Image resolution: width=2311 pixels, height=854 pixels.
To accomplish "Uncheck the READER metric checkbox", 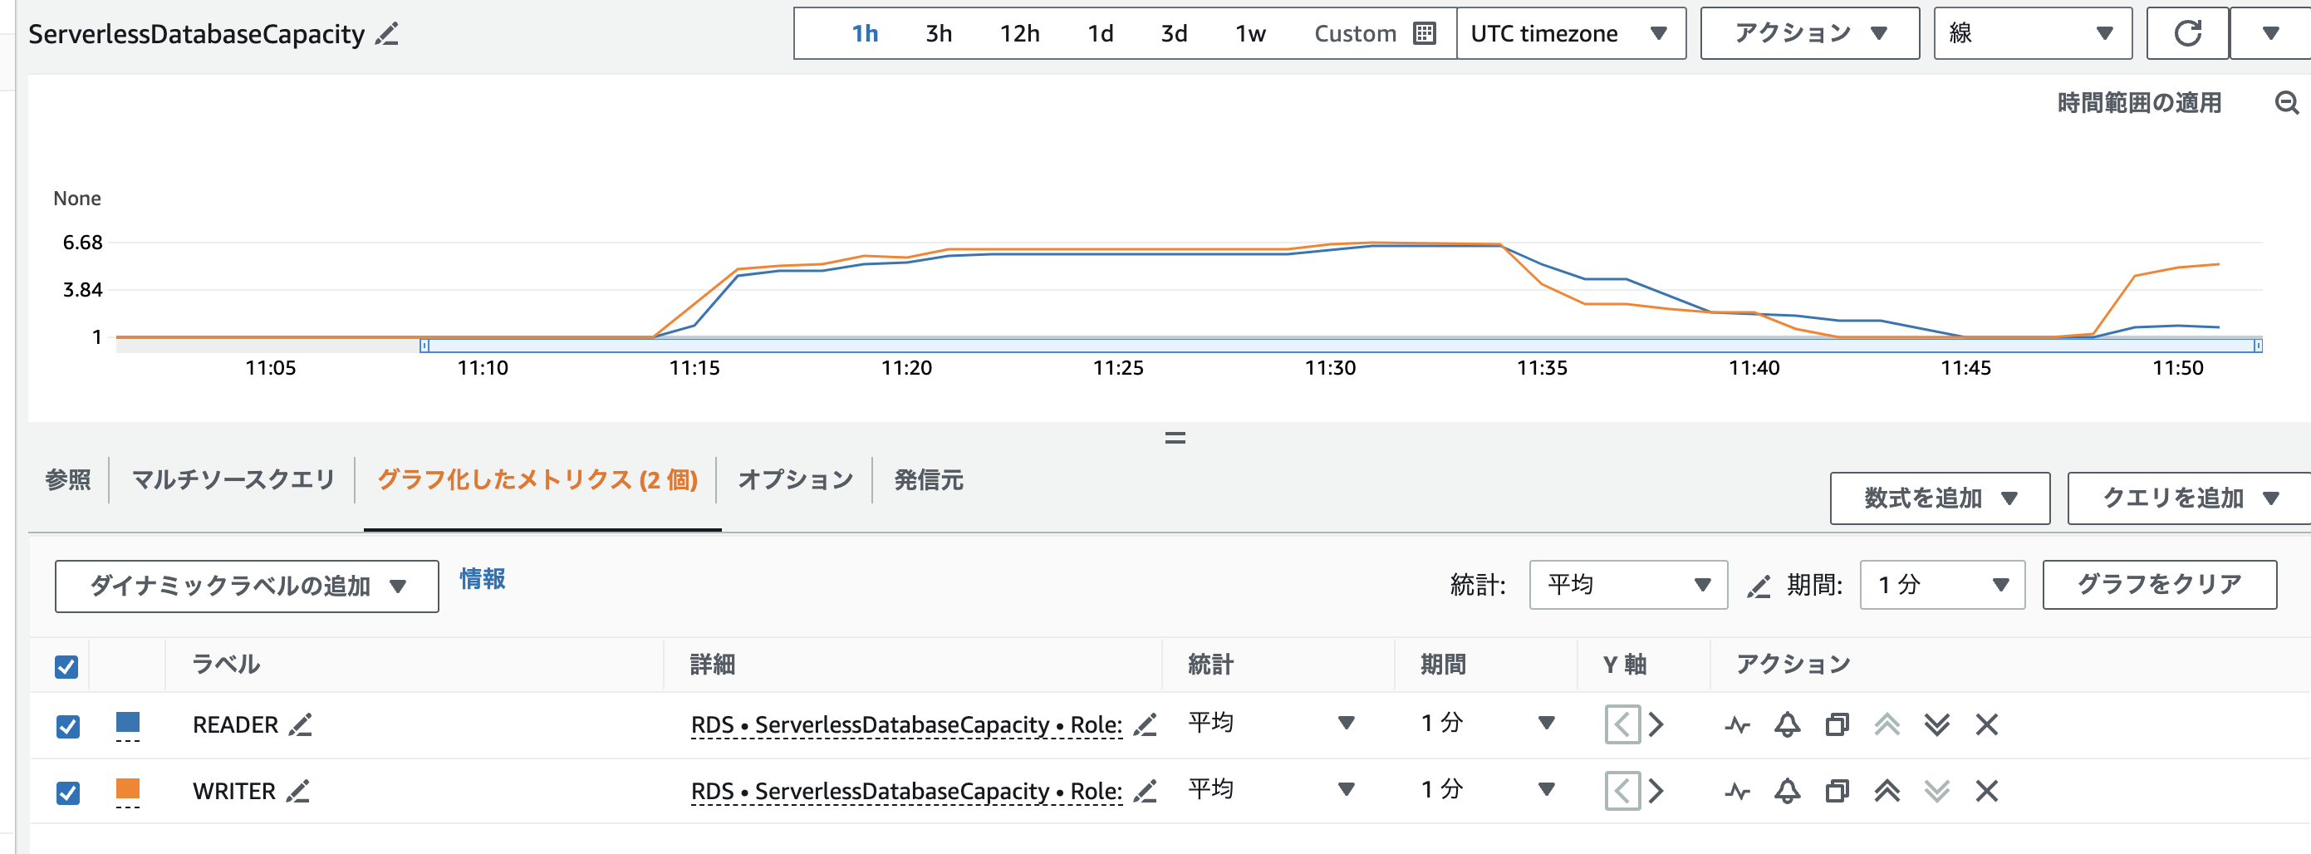I will (67, 726).
